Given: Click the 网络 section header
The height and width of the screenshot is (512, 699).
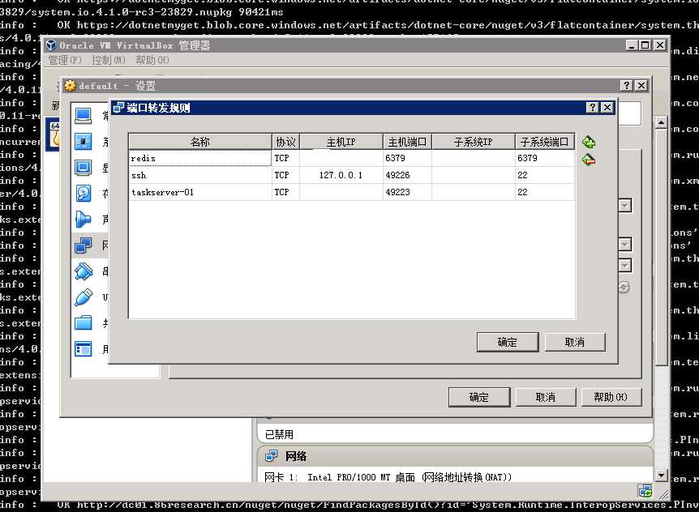Looking at the screenshot, I should (x=455, y=456).
